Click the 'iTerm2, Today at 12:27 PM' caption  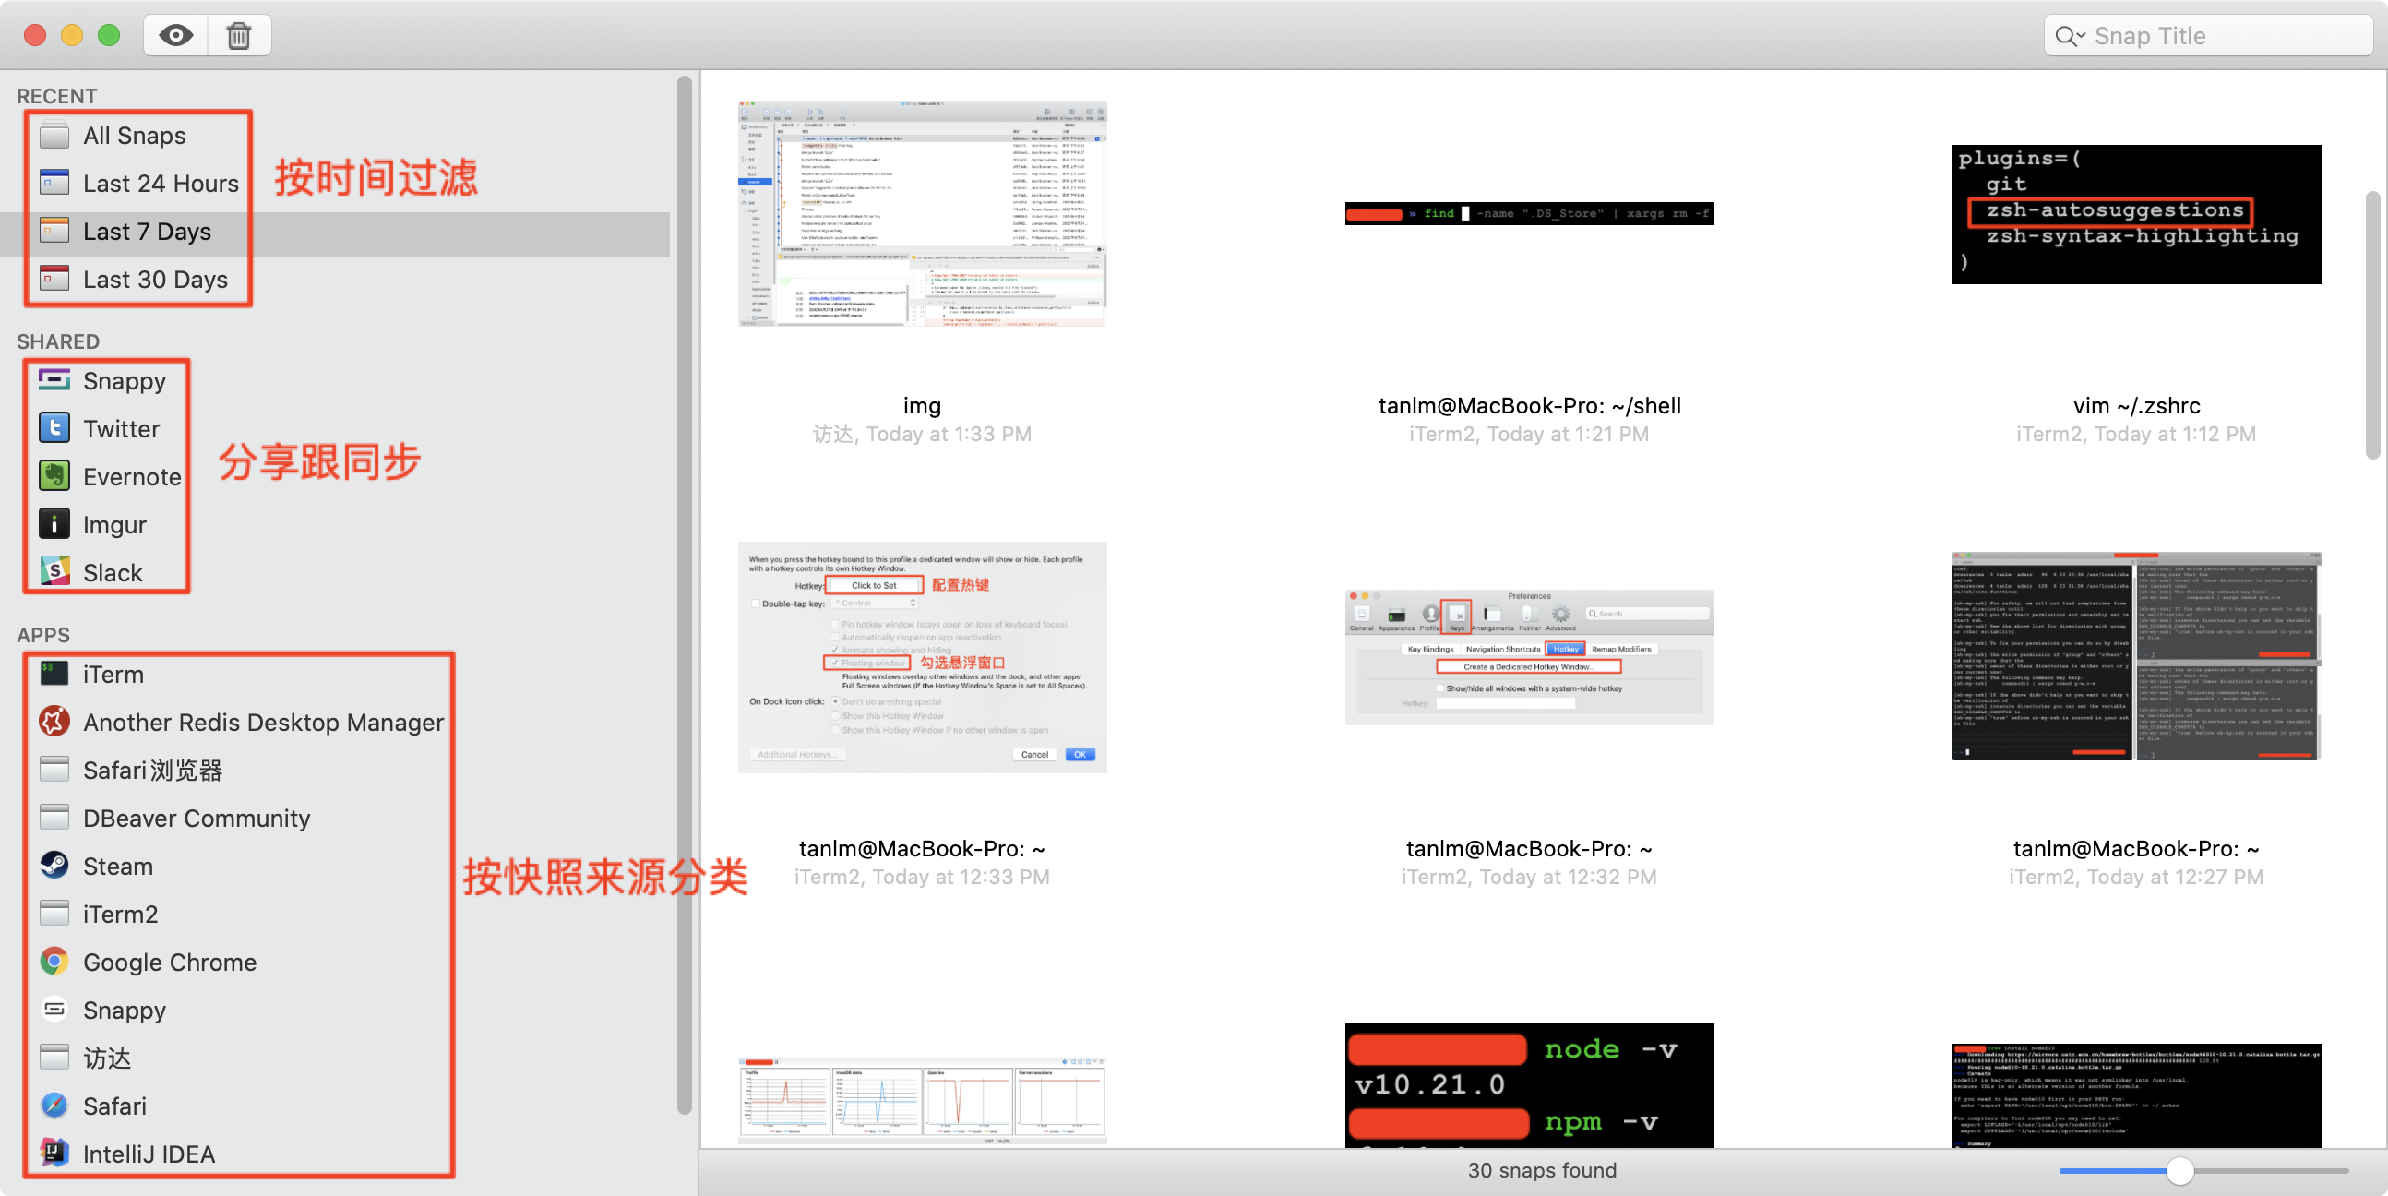point(2136,876)
